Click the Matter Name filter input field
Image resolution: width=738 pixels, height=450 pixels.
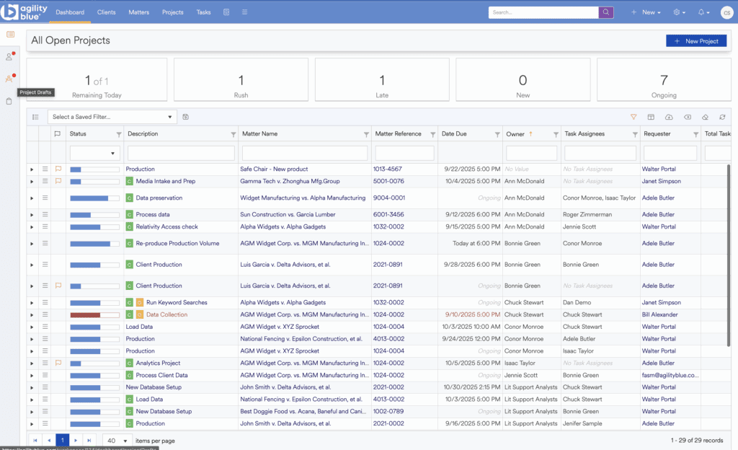(306, 153)
